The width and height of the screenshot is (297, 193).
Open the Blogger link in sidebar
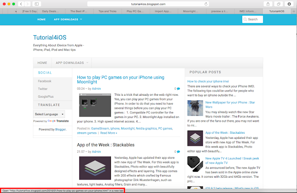60,129
